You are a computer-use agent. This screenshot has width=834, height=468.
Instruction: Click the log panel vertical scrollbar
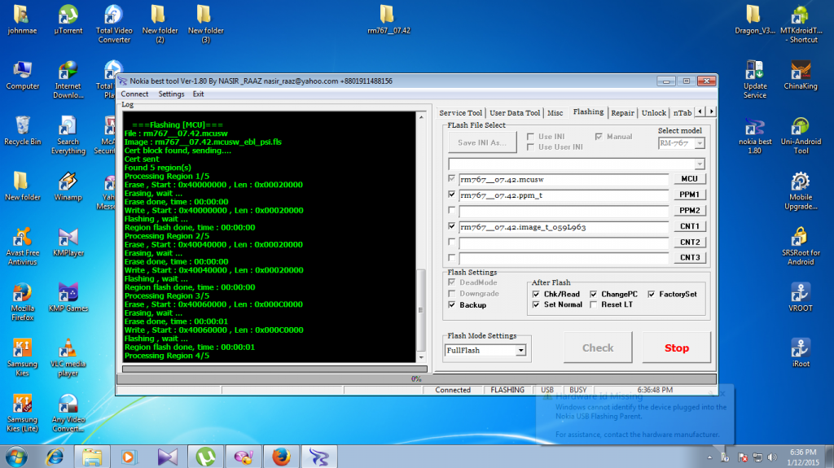point(421,309)
